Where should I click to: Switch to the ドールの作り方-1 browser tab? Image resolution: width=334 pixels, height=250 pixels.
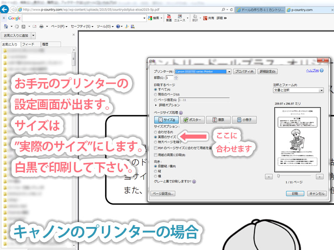point(260,10)
